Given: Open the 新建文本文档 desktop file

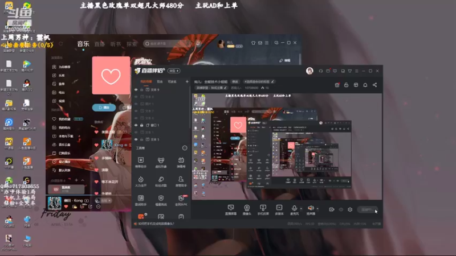Looking at the screenshot, I should (9, 66).
